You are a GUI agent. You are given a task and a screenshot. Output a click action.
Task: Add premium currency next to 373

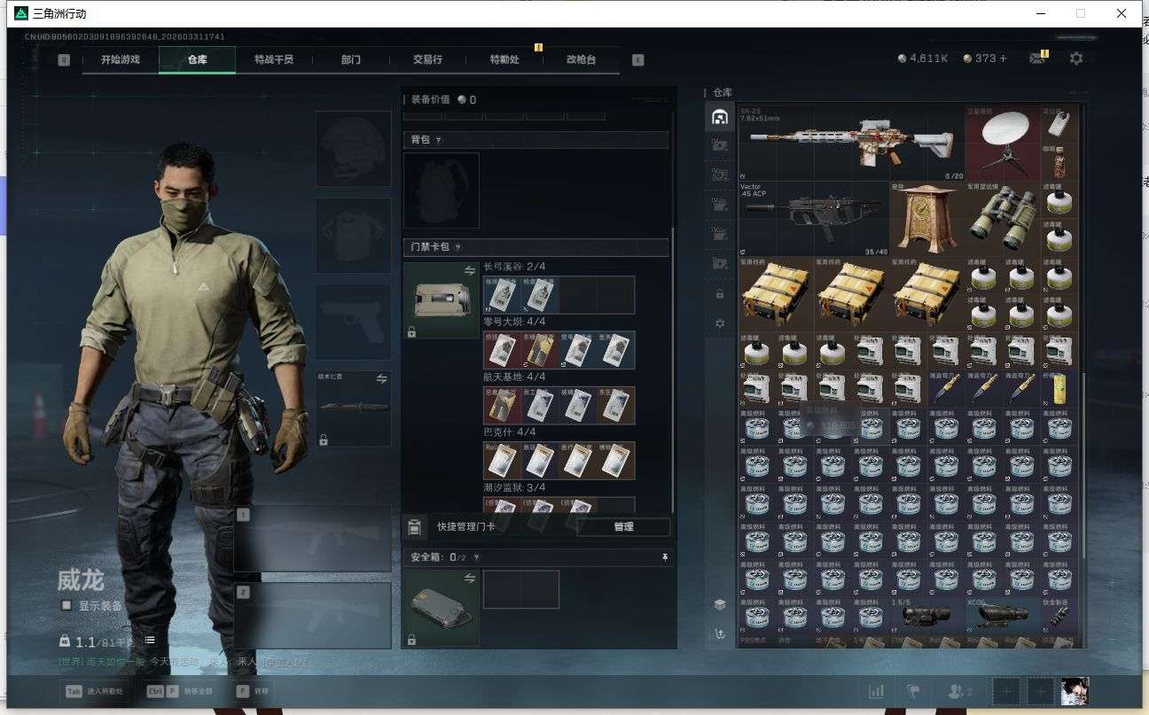pos(1003,58)
